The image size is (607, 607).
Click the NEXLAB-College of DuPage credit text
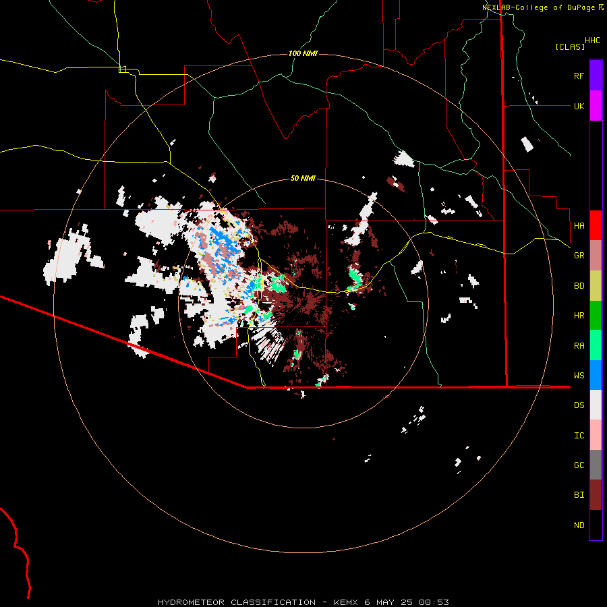point(538,7)
